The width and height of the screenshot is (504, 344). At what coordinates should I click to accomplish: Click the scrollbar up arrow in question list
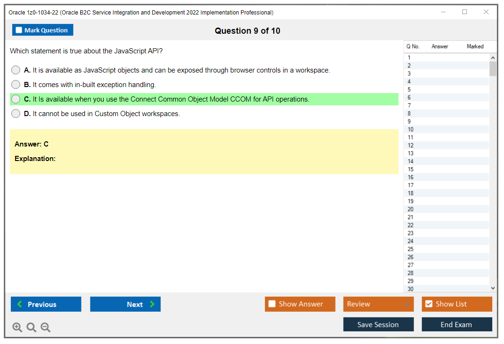point(492,57)
